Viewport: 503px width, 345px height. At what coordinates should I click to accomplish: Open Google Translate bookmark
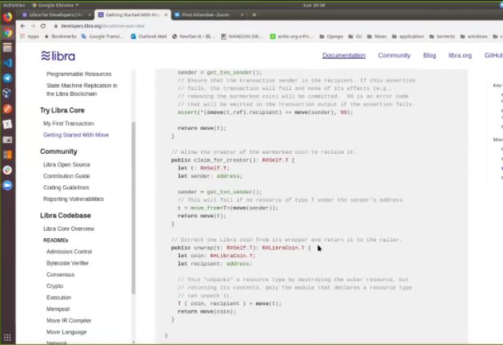(x=102, y=37)
